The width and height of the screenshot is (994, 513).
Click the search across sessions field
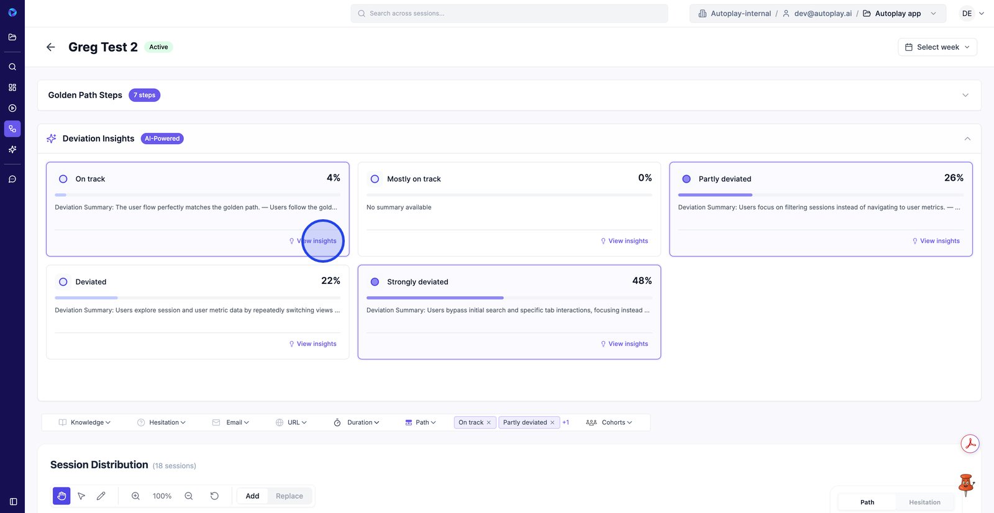pos(509,13)
